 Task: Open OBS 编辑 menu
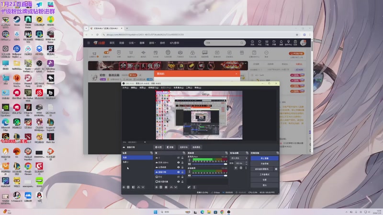(134, 88)
